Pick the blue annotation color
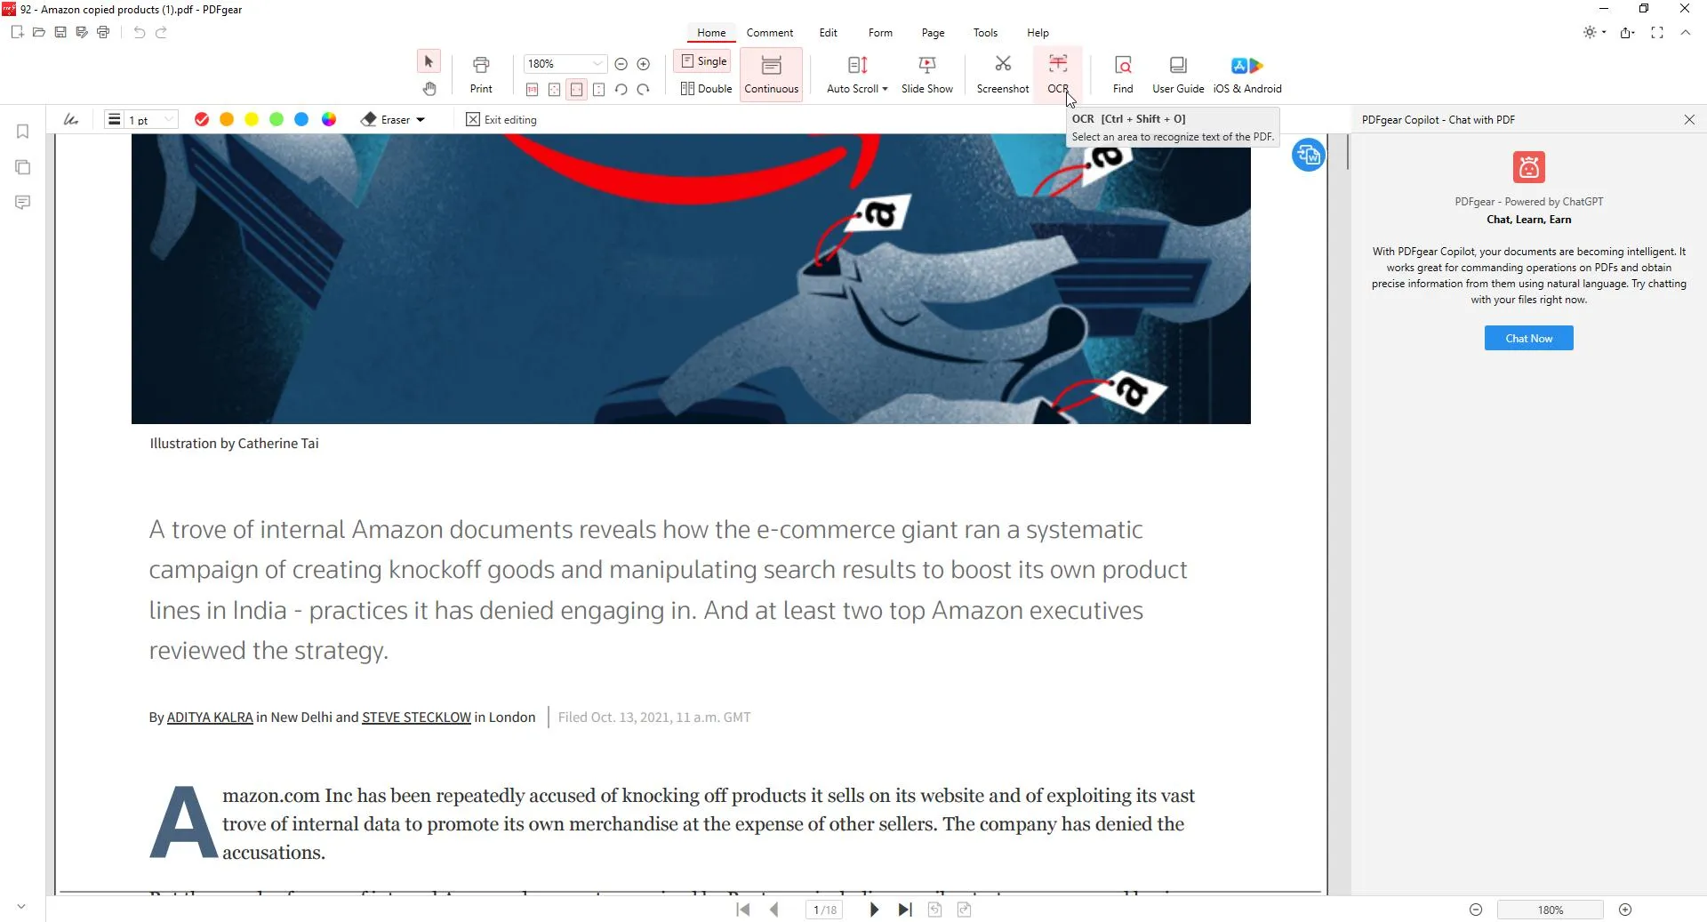Image resolution: width=1707 pixels, height=922 pixels. pos(301,119)
